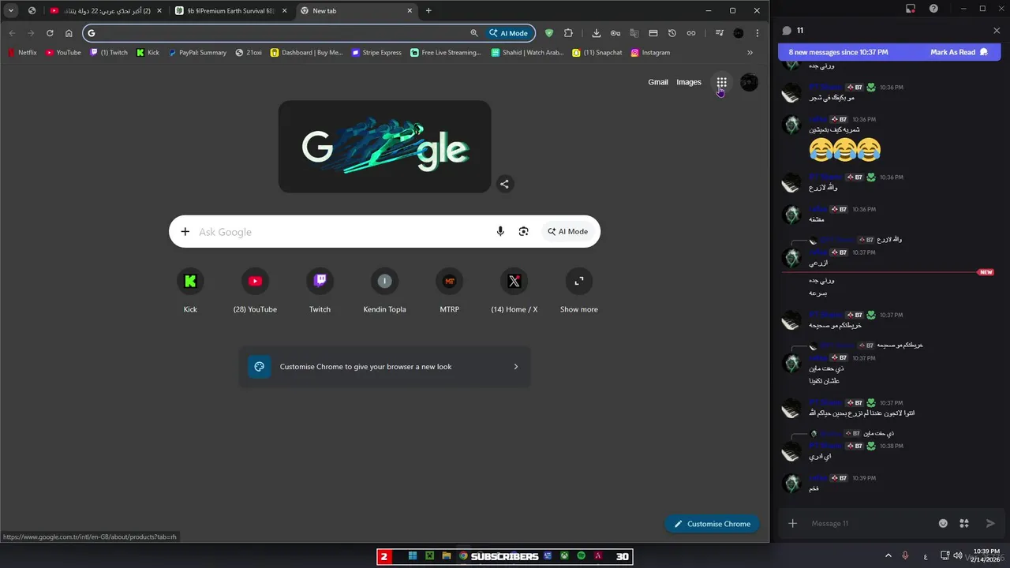
Task: Open Chrome three-dot menu
Action: coord(757,33)
